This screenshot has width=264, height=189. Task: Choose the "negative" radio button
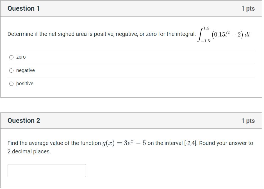pos(11,70)
